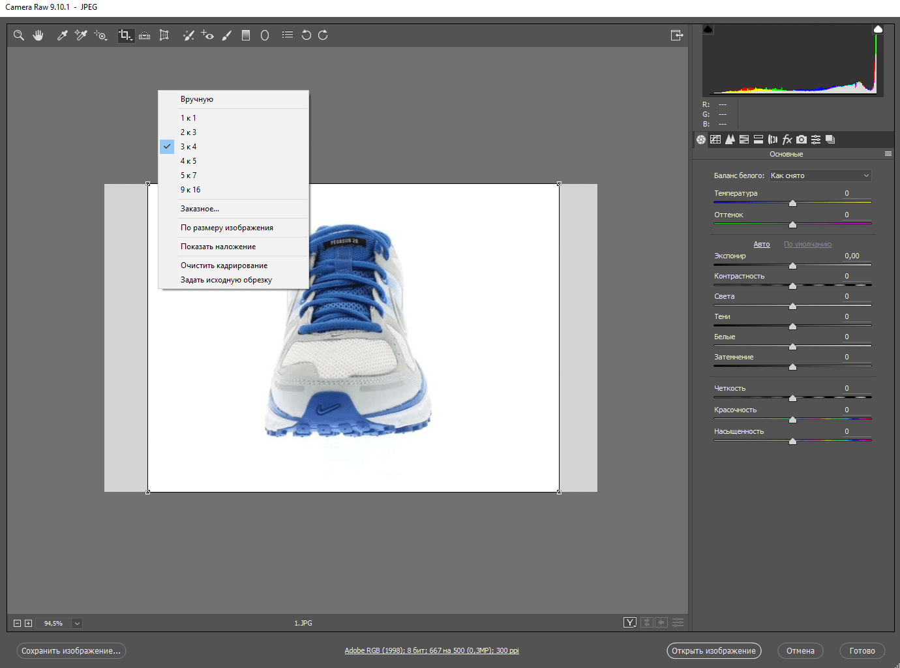Open the zoom level dropdown
The image size is (900, 668).
click(77, 624)
